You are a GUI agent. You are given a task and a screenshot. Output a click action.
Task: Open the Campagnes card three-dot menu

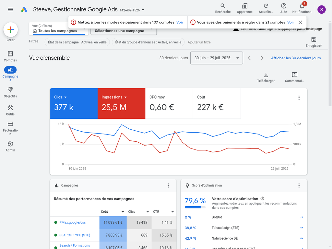pos(168,185)
